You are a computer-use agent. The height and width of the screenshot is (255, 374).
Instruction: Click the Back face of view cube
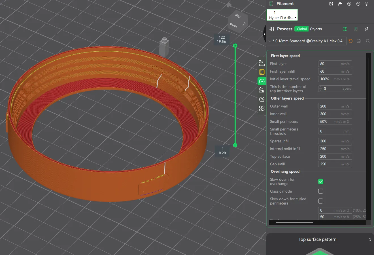pos(234,25)
